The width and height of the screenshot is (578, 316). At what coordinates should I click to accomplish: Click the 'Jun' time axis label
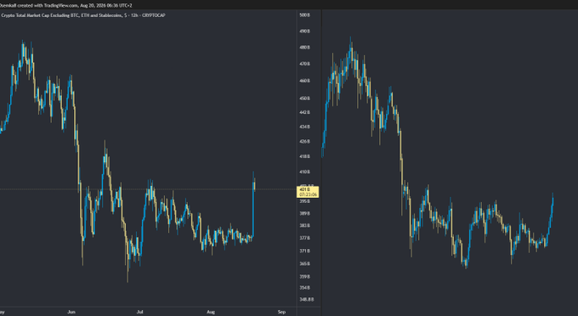pos(71,313)
